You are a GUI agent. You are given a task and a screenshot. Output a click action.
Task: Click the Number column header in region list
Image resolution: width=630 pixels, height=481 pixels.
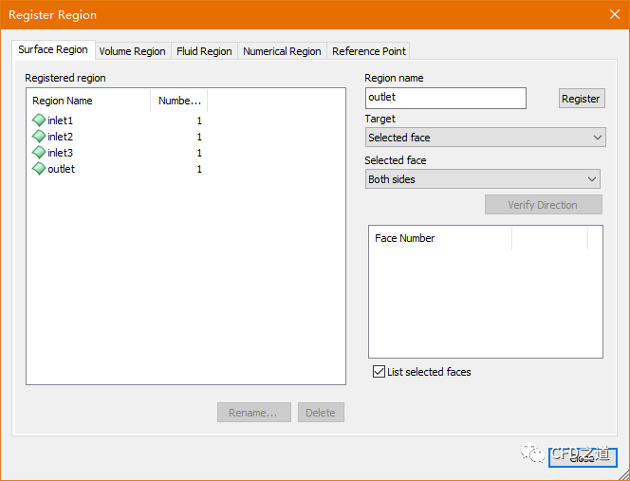[x=179, y=101]
